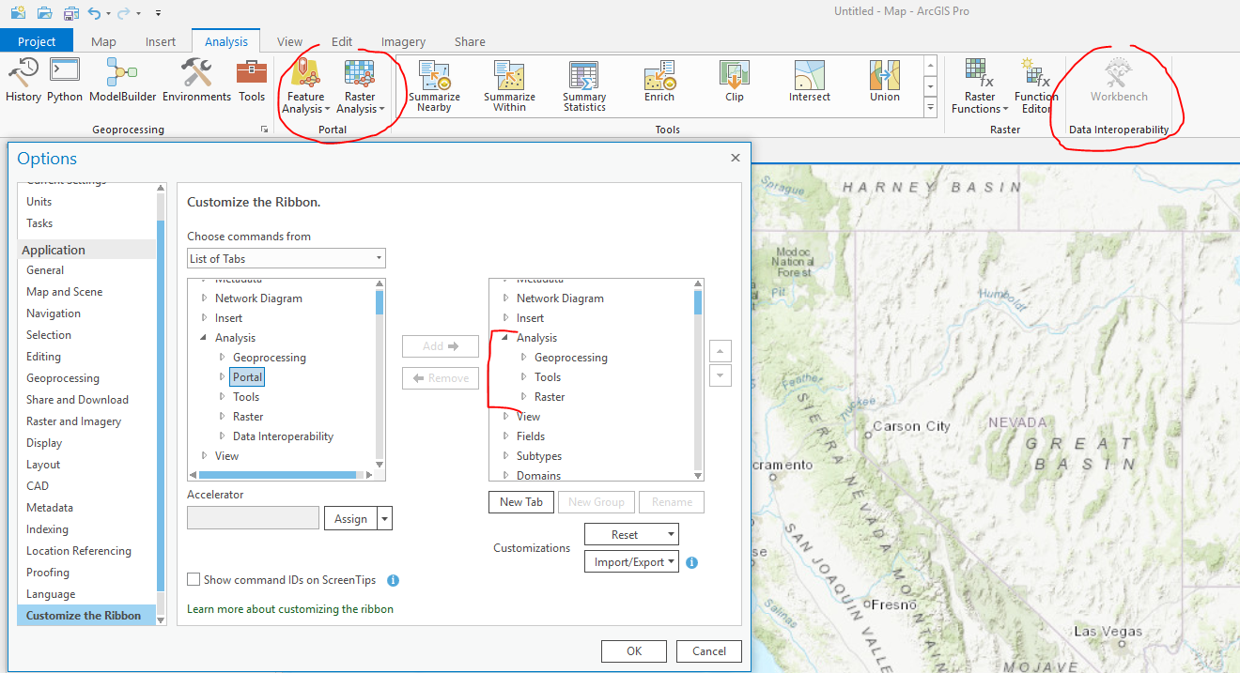Select Portal in the left command tree
1240x673 pixels.
click(247, 377)
